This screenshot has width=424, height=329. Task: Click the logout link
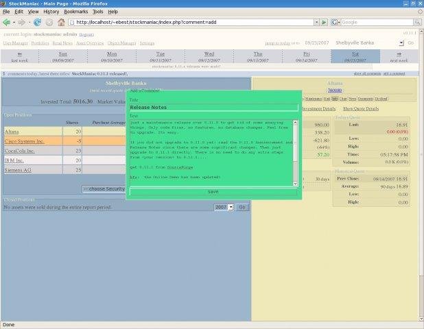pos(86,34)
